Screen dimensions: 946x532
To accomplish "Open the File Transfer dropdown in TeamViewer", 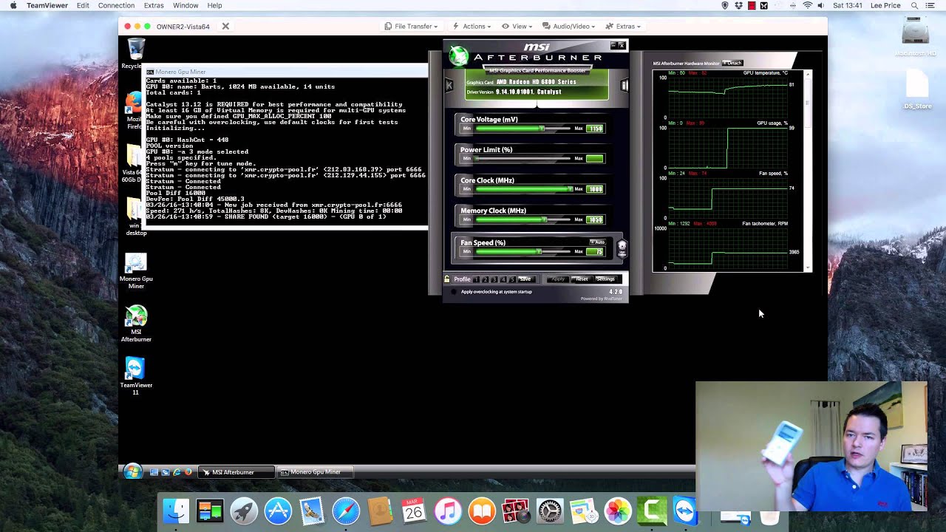I will click(x=411, y=26).
